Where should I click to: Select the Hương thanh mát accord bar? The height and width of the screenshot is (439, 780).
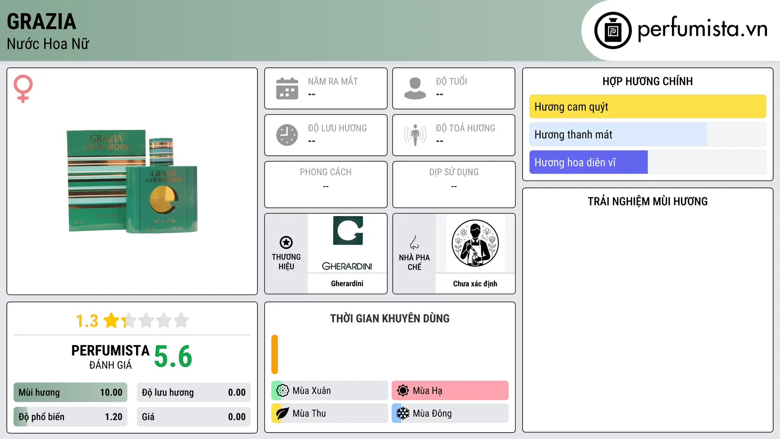pyautogui.click(x=647, y=135)
